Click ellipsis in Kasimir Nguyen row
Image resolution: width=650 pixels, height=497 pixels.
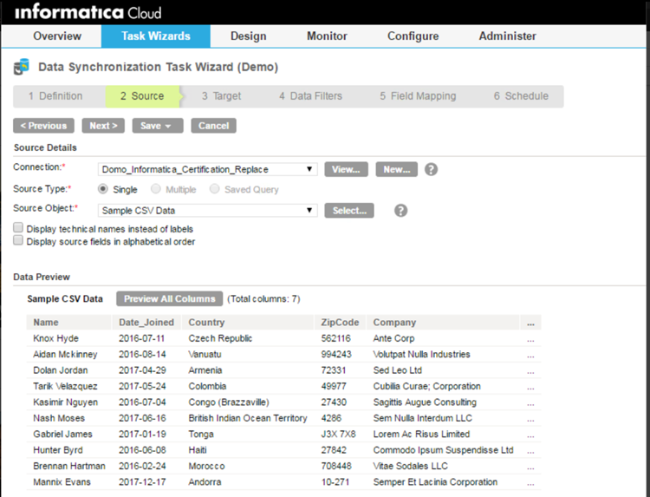point(530,402)
